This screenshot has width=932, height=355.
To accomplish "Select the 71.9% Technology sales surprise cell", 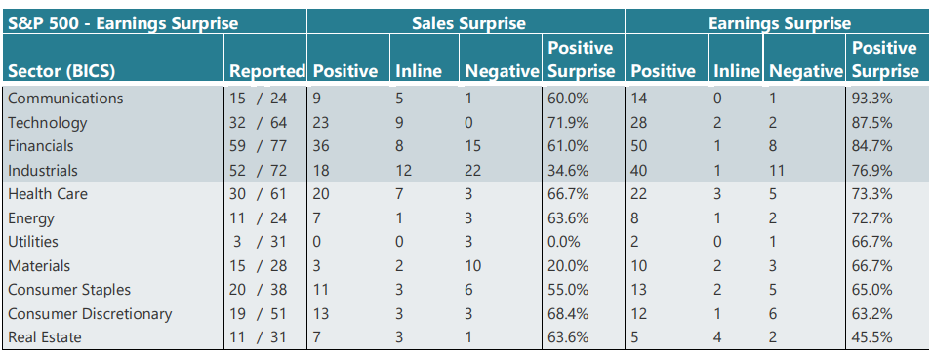I will tap(568, 123).
